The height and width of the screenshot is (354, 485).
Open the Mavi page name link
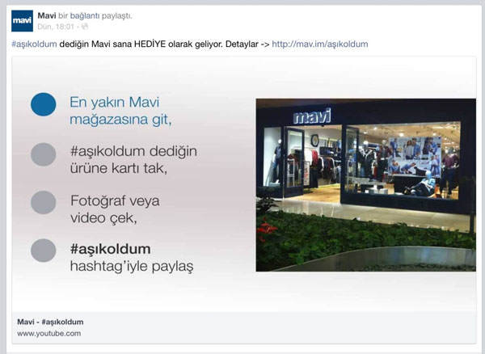[x=48, y=15]
